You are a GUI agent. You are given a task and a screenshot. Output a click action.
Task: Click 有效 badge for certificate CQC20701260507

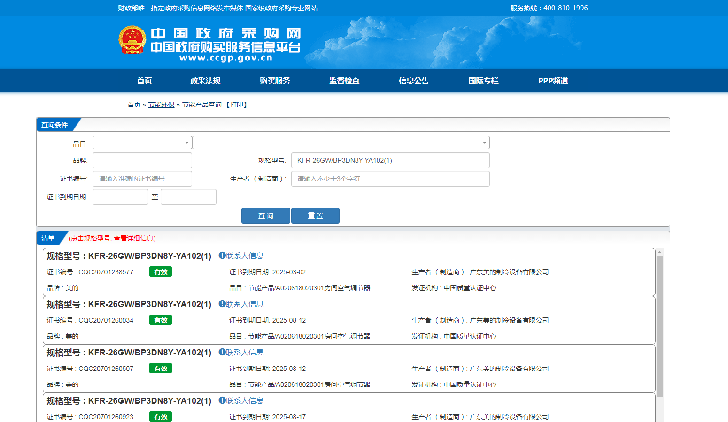[161, 368]
